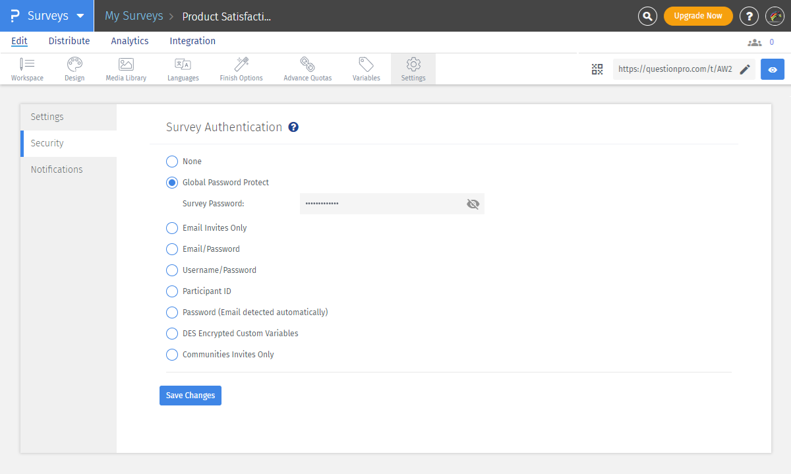Open Finish Options

click(x=241, y=69)
